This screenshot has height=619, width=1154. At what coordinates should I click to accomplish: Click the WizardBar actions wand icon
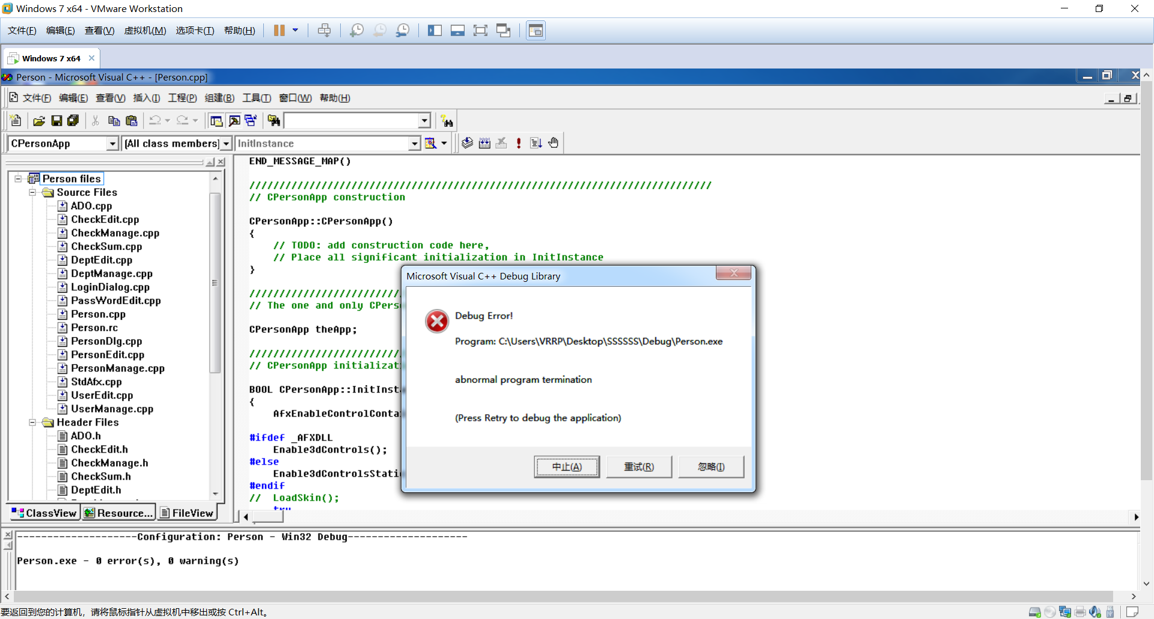coord(430,143)
